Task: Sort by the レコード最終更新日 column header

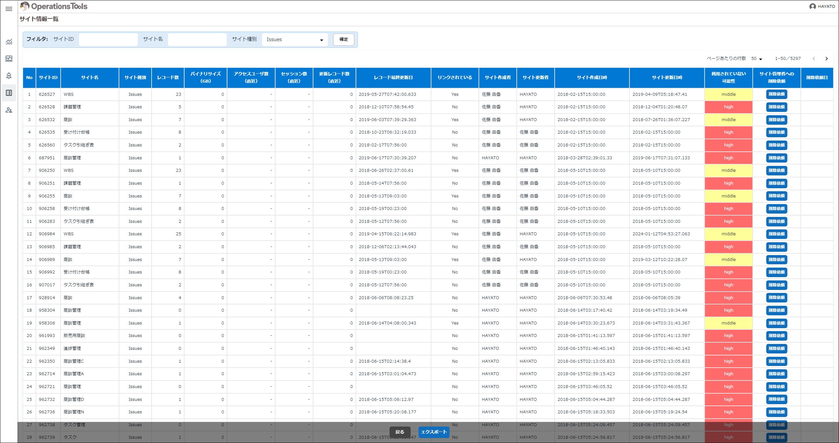Action: click(393, 78)
